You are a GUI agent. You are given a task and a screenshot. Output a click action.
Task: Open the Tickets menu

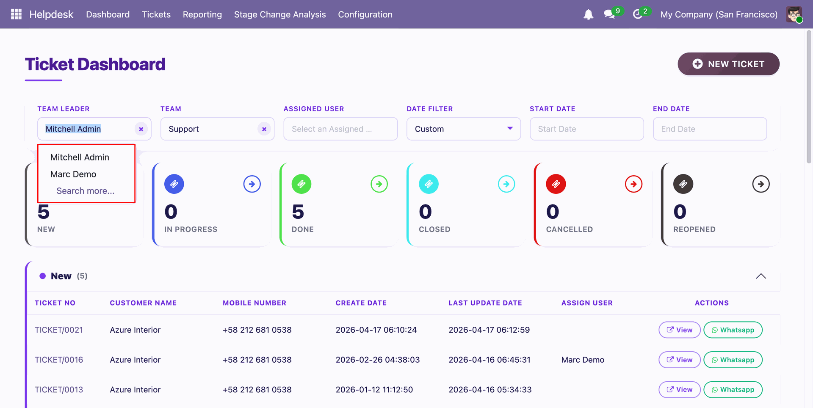156,14
